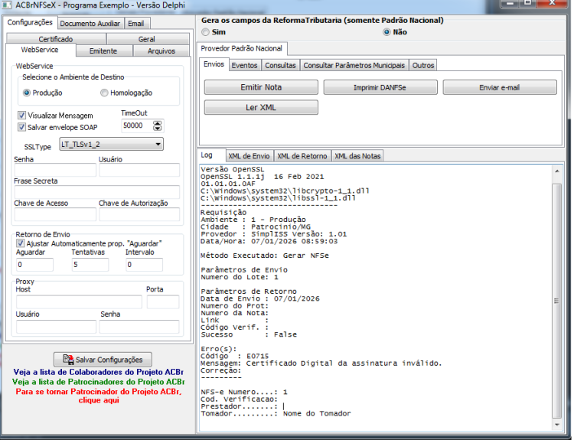The height and width of the screenshot is (440, 574).
Task: Focus the WebService Senha input field
Action: click(x=55, y=170)
